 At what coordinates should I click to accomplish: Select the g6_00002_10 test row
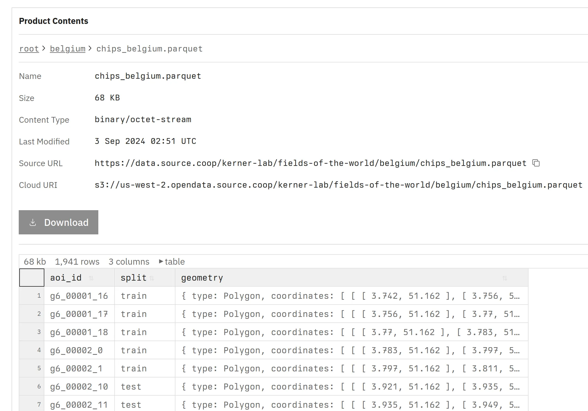tap(79, 386)
